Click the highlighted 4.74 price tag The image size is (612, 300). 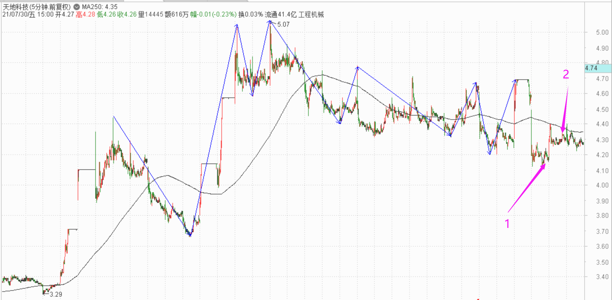coord(592,68)
